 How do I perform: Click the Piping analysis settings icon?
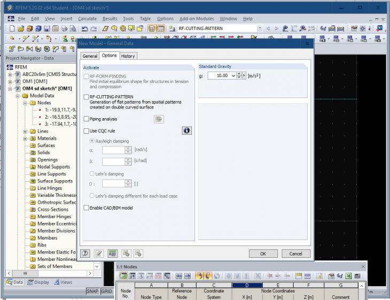click(x=159, y=119)
